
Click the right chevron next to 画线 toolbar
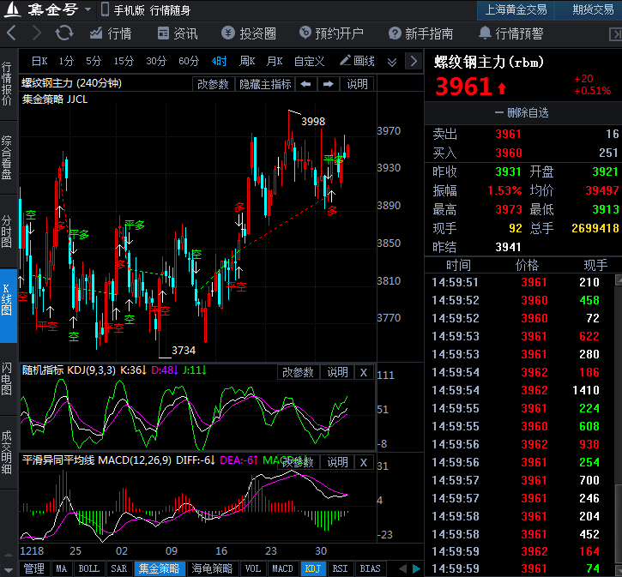point(414,61)
